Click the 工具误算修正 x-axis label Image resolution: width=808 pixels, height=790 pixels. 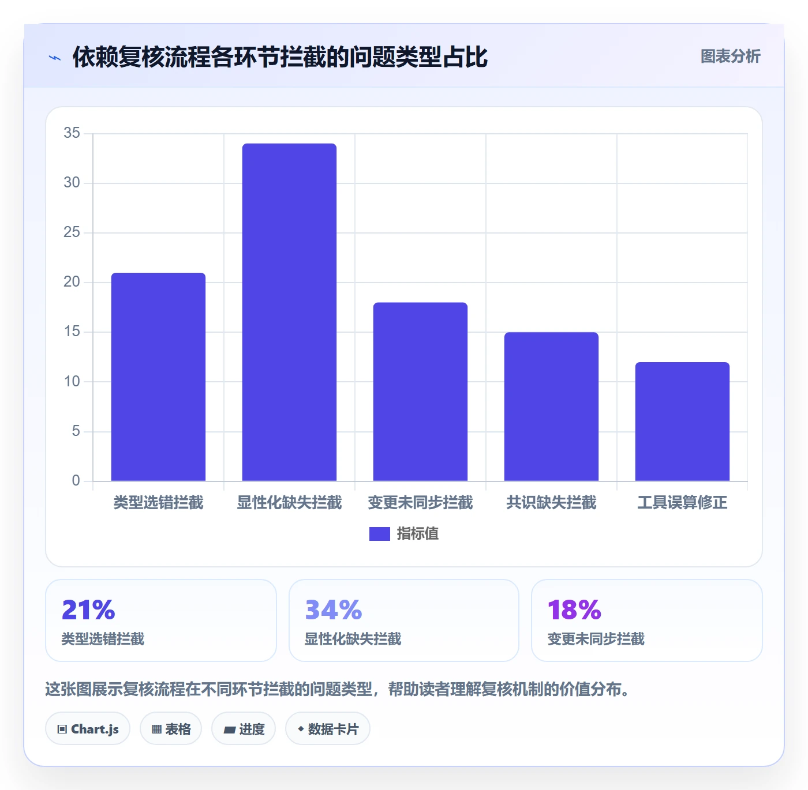click(682, 503)
